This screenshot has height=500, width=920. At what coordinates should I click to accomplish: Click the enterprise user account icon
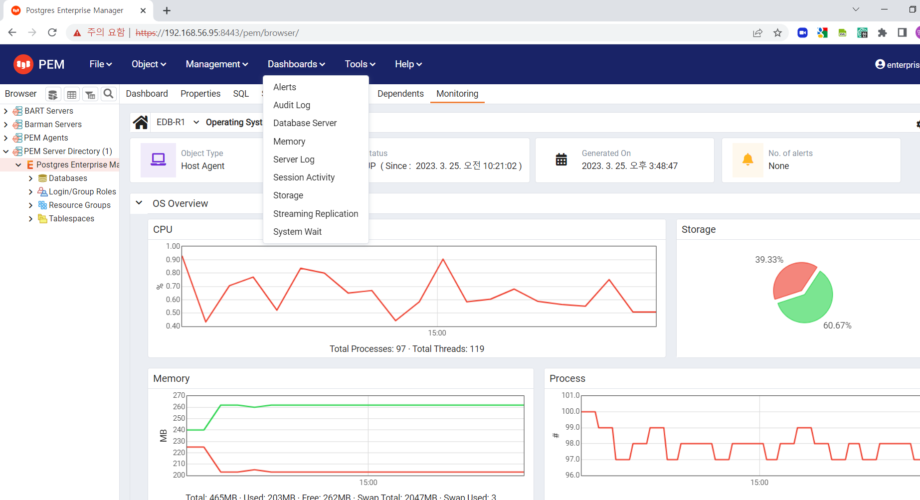880,64
